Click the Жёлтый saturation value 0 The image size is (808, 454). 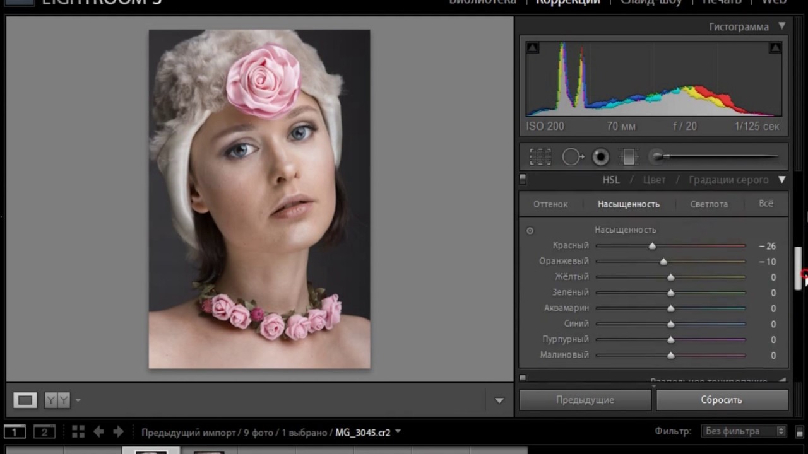tap(773, 277)
